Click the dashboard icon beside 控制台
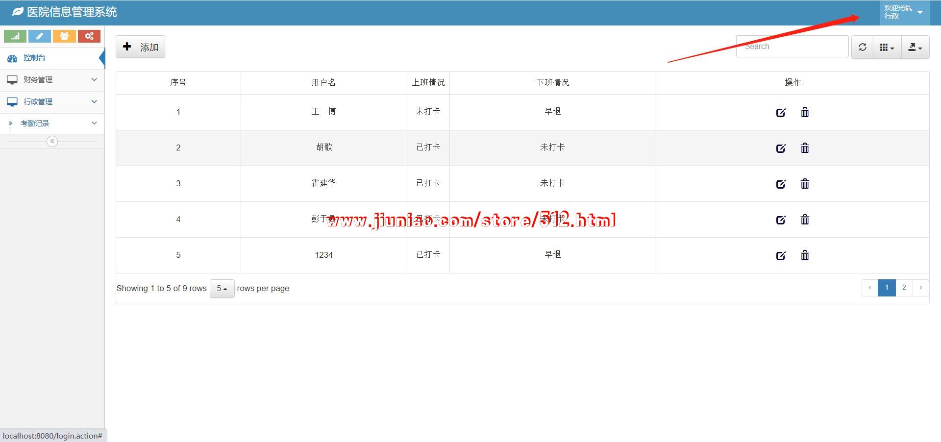This screenshot has width=941, height=442. (12, 58)
